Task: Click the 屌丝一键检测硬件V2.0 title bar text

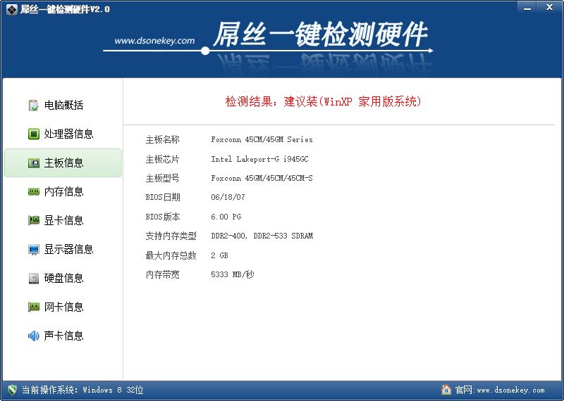Action: 65,9
